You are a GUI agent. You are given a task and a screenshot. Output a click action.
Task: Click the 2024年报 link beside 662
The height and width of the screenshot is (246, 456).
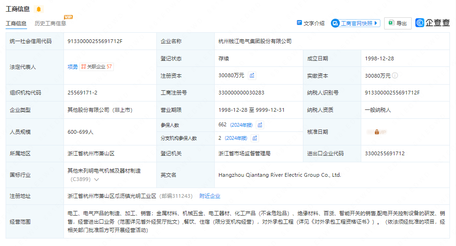tap(241, 125)
